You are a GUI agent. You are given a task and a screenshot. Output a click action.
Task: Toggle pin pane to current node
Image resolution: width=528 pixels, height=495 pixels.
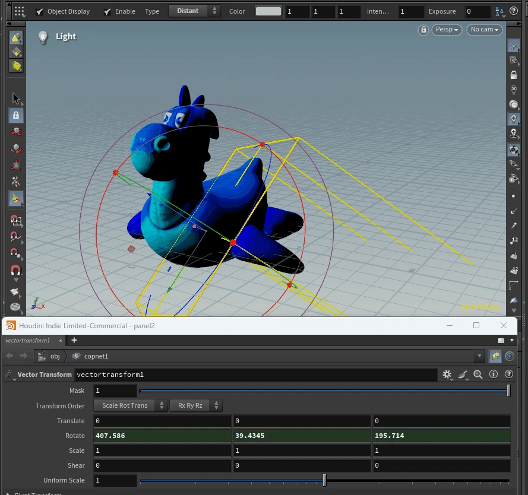(495, 356)
